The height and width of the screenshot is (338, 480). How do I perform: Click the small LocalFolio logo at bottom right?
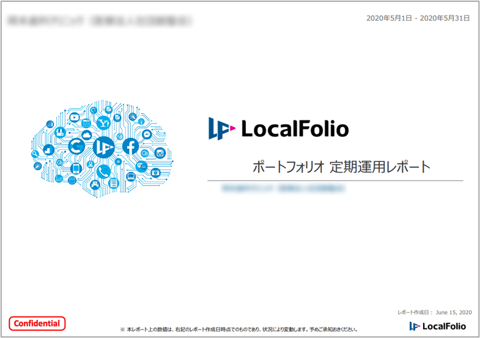click(437, 326)
